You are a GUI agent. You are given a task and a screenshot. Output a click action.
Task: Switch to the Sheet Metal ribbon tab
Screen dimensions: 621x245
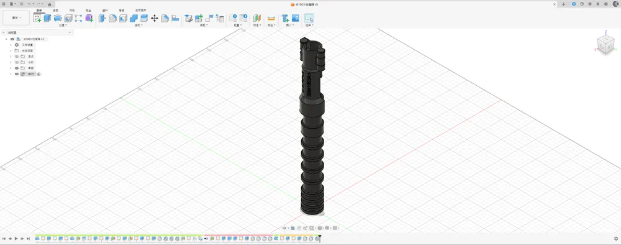(88, 11)
